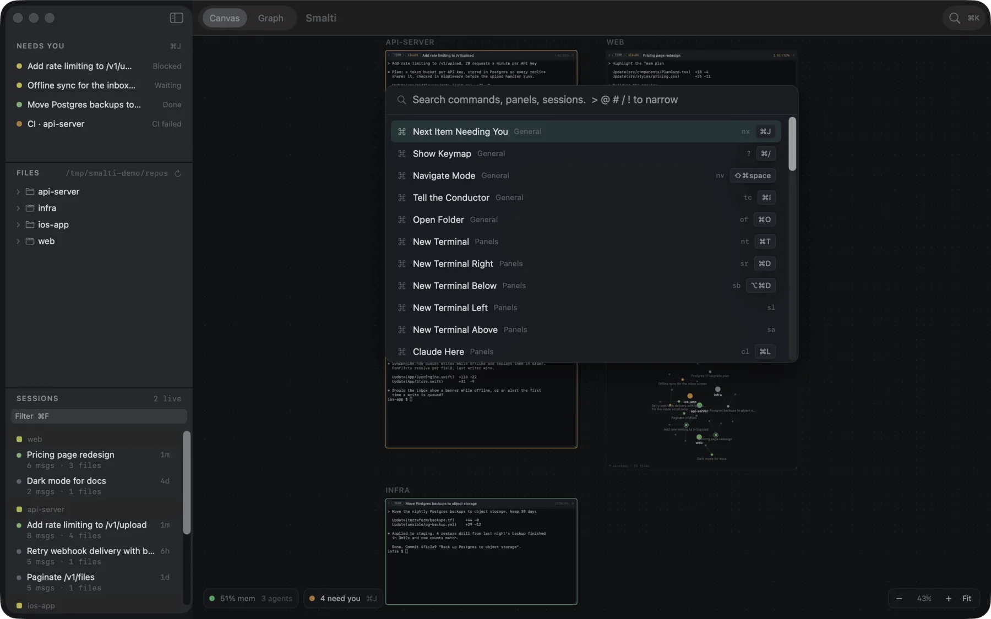This screenshot has width=991, height=619.
Task: Open Move Postgres backups item
Action: [99, 105]
